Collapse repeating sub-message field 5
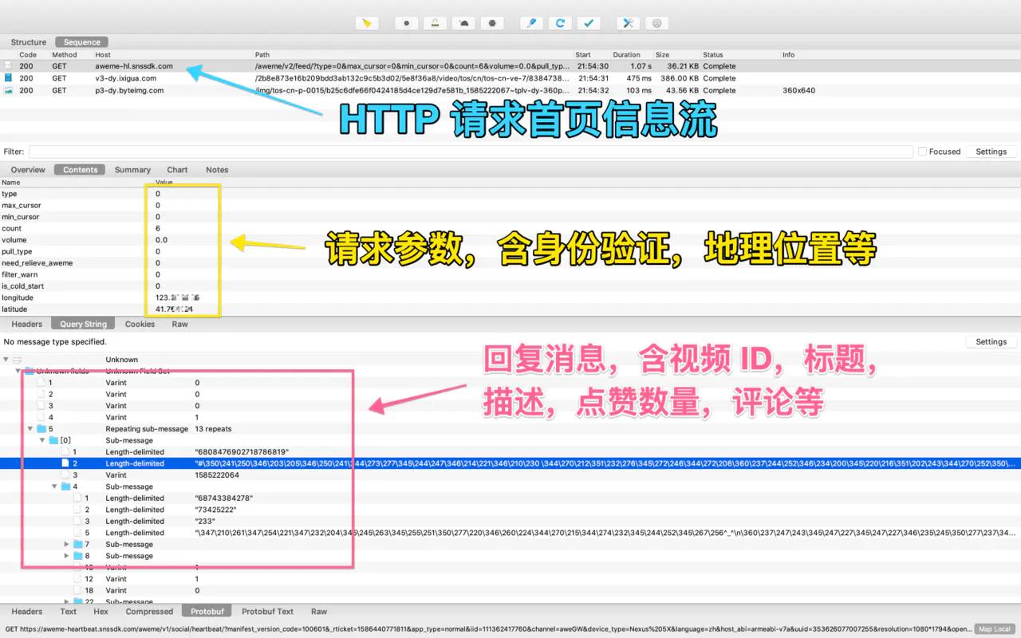The image size is (1021, 638). pyautogui.click(x=30, y=429)
